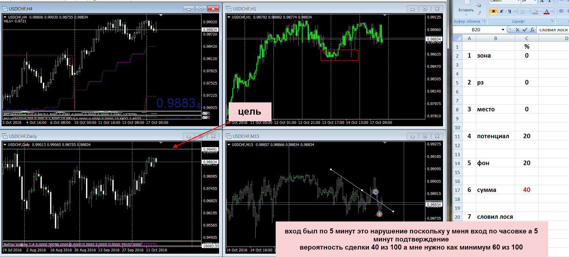Screen dimensions: 569x257
Task: Open the Borders dropdown arrow
Action: tap(528, 11)
